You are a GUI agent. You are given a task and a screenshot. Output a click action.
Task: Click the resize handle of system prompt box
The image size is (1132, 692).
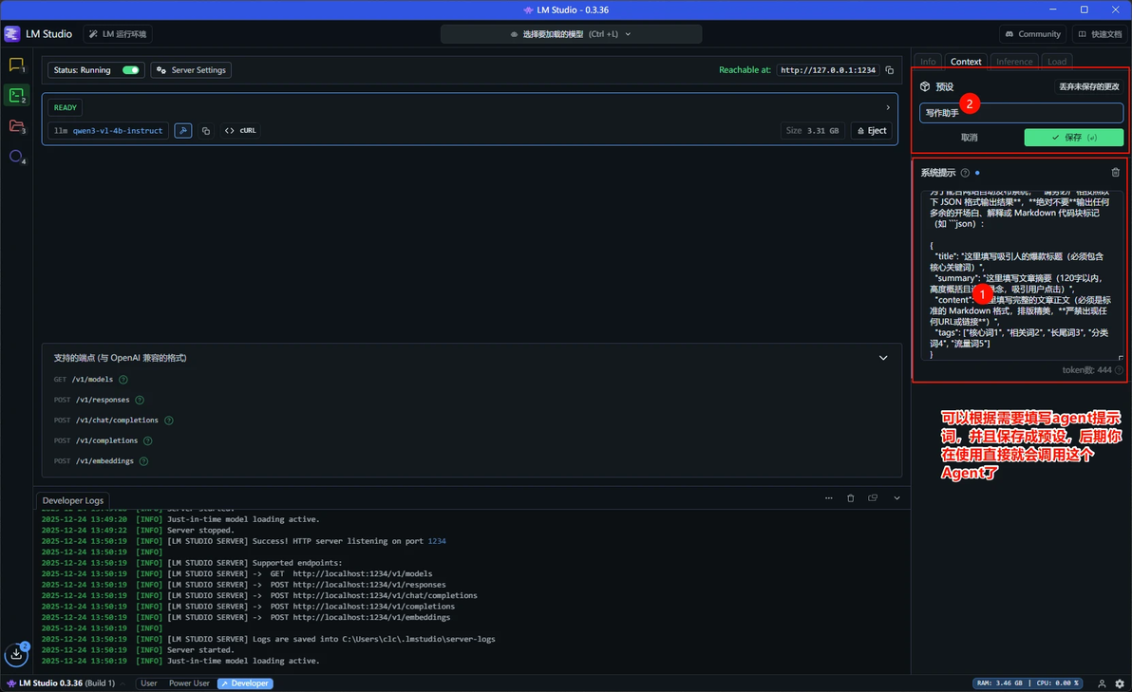[1121, 357]
